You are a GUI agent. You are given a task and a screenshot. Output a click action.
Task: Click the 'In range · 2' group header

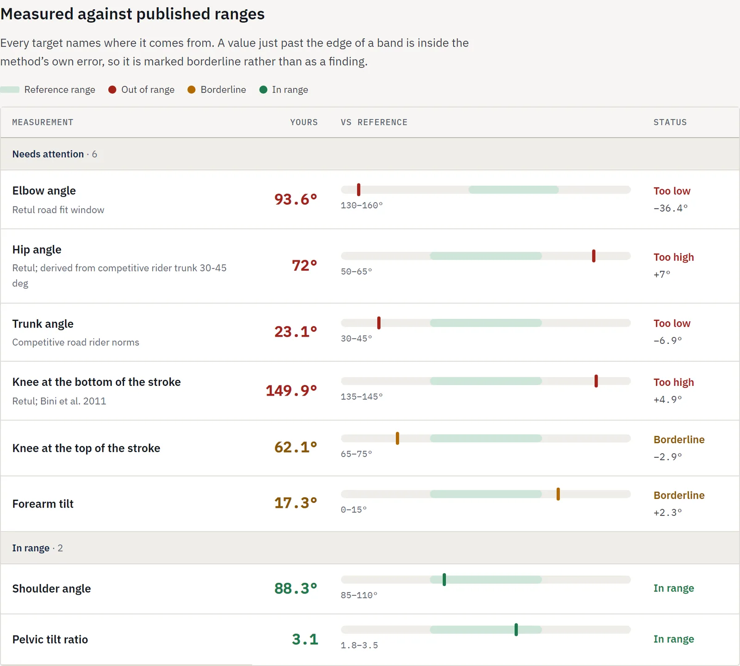[370, 548]
